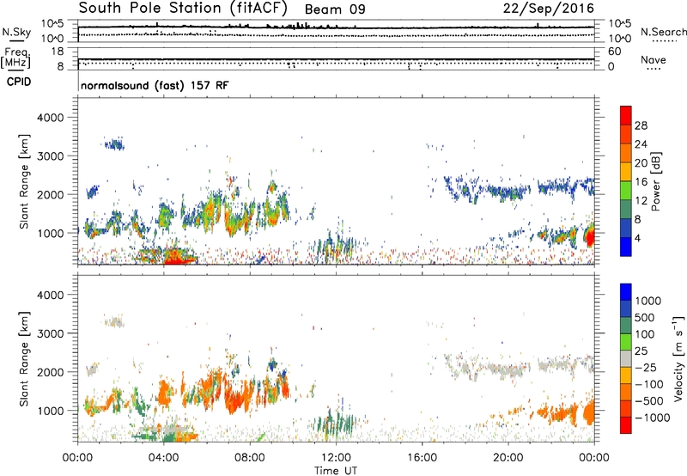This screenshot has height=476, width=687.
Task: Click the 'Freq. [MHz]' axis label
Action: coord(15,58)
